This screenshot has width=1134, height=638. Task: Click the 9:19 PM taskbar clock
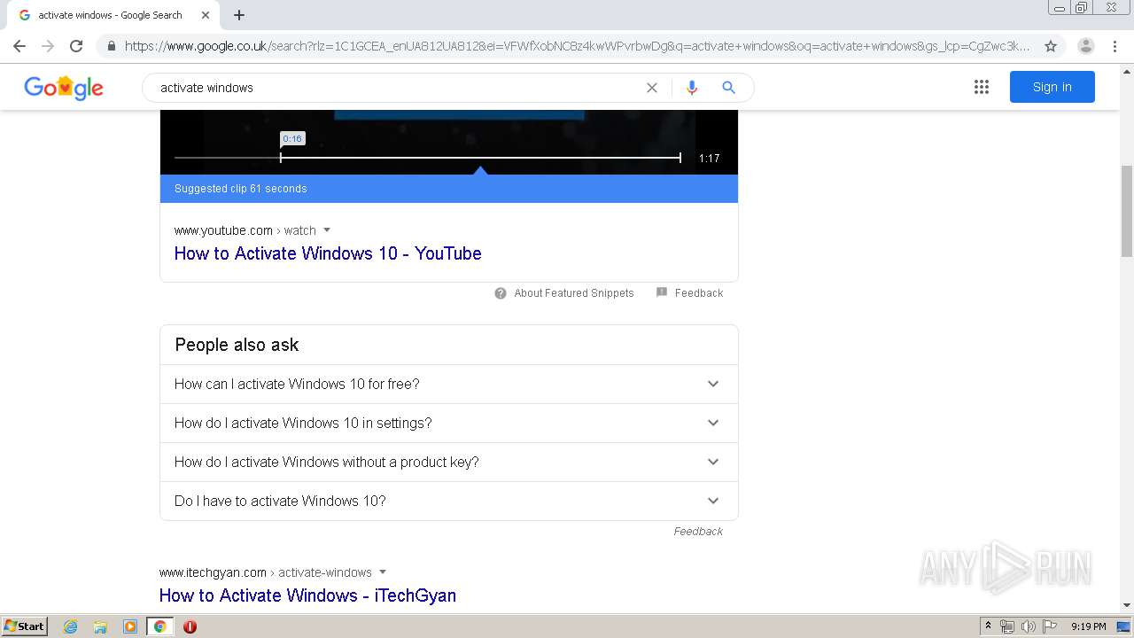tap(1088, 626)
